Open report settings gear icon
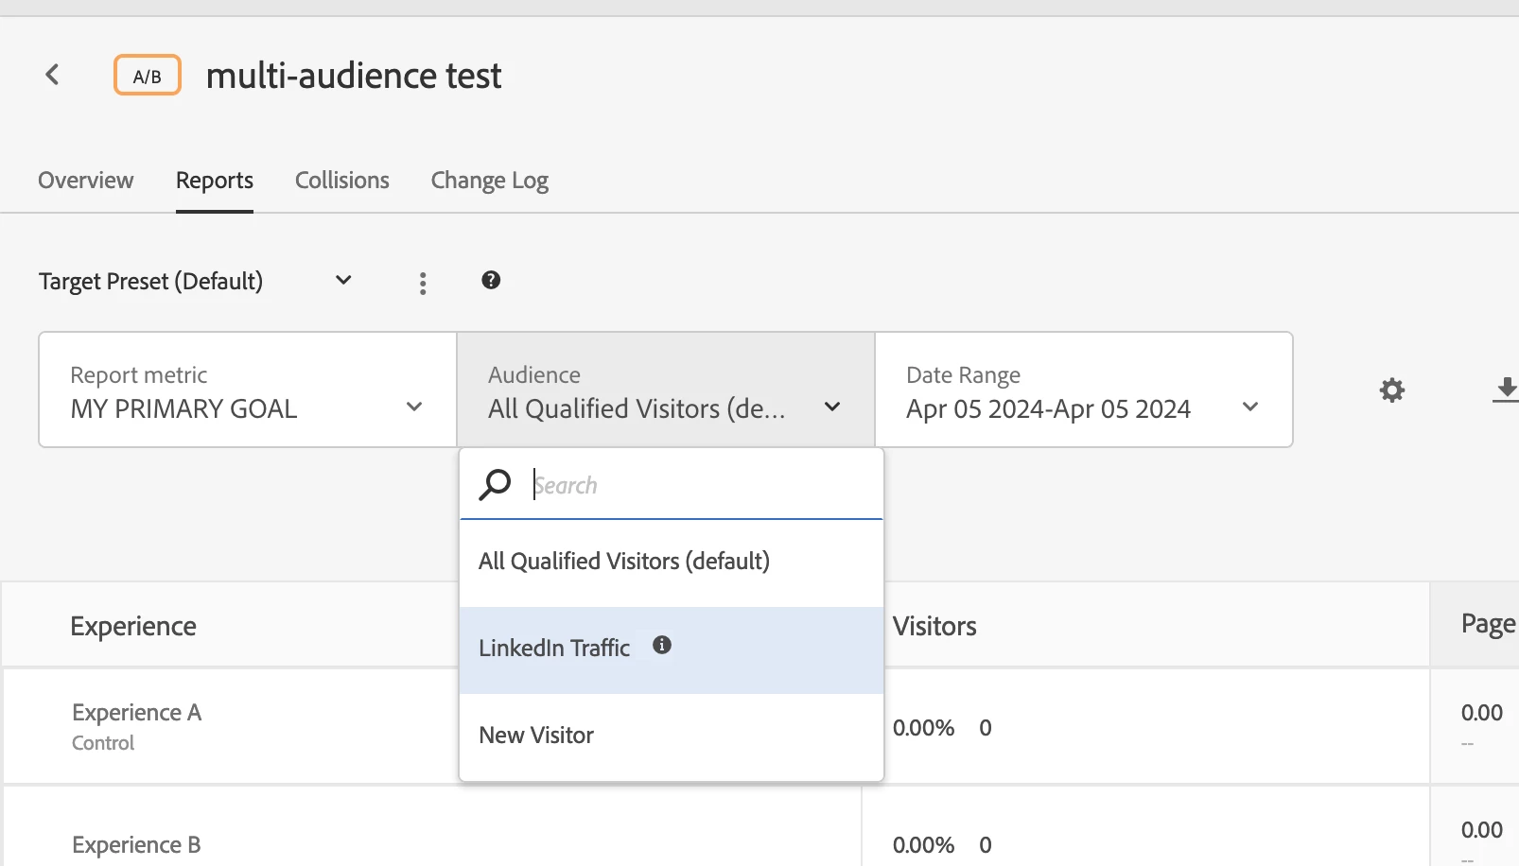Viewport: 1519px width, 866px height. point(1391,390)
